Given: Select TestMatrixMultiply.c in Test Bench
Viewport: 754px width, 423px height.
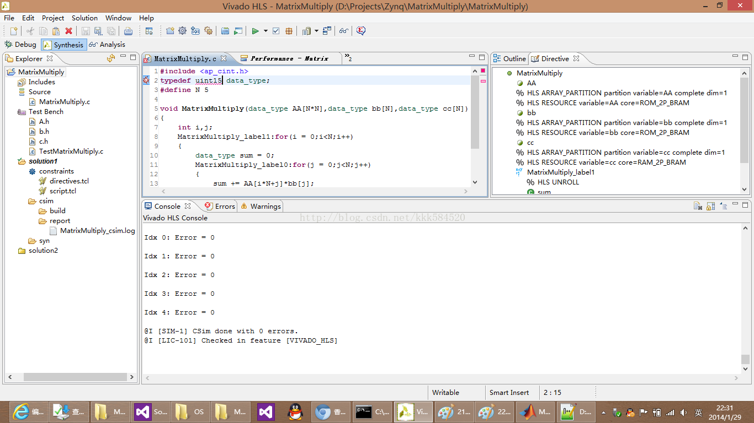Looking at the screenshot, I should pos(71,151).
